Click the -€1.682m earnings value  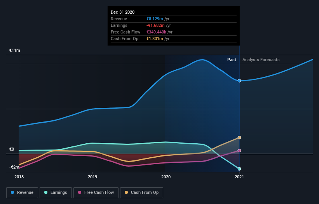155,25
